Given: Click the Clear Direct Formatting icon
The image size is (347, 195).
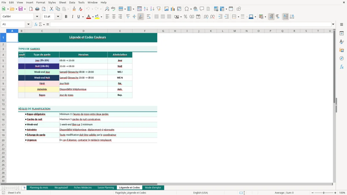Looking at the screenshot, I should [x=81, y=9].
